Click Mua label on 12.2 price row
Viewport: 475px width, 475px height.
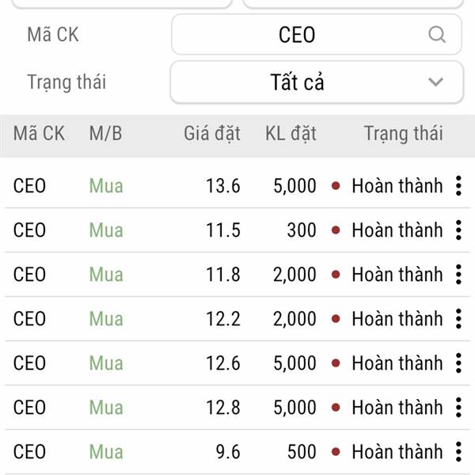tap(106, 319)
